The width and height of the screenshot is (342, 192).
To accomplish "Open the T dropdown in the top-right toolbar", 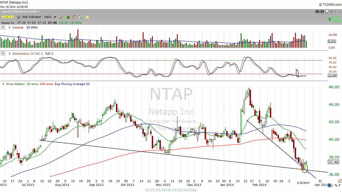I will pyautogui.click(x=322, y=11).
